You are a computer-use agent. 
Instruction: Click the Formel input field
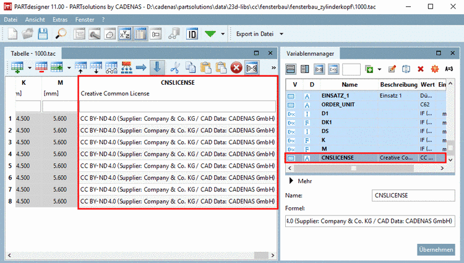click(x=370, y=222)
